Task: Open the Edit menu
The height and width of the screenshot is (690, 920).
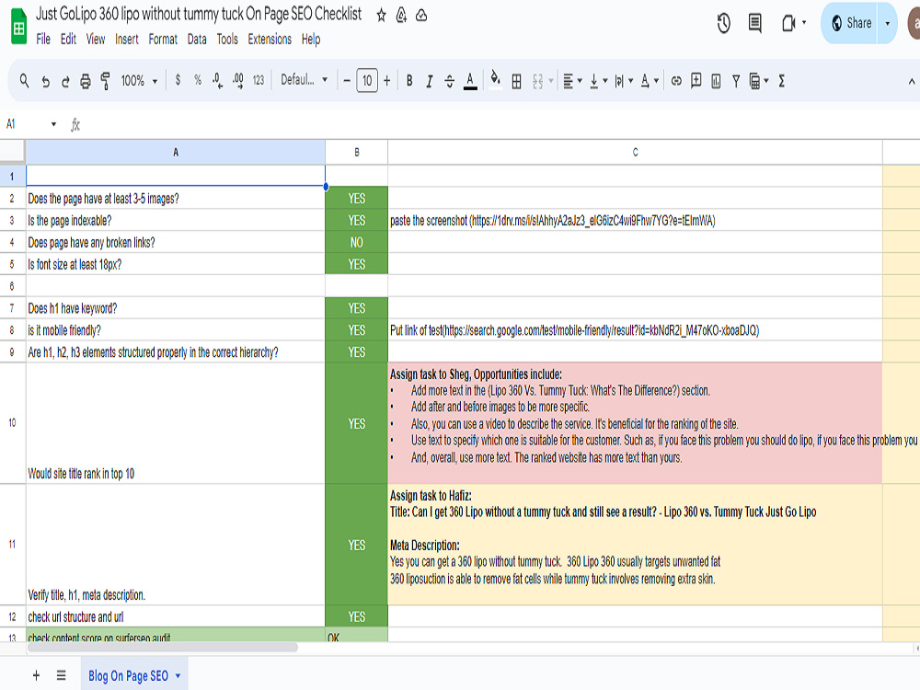Action: point(68,40)
